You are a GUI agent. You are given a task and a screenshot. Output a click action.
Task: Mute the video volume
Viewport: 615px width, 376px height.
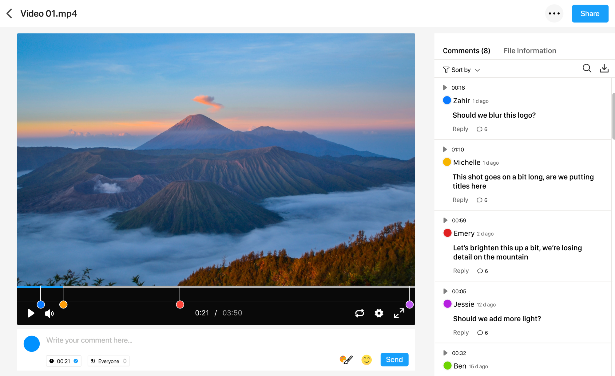pos(49,313)
